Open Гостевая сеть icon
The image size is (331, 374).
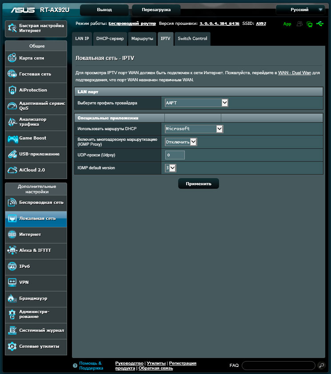[x=12, y=74]
